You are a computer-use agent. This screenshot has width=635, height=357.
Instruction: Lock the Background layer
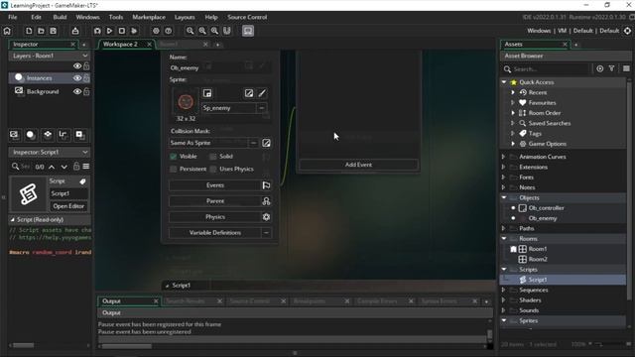pos(86,91)
